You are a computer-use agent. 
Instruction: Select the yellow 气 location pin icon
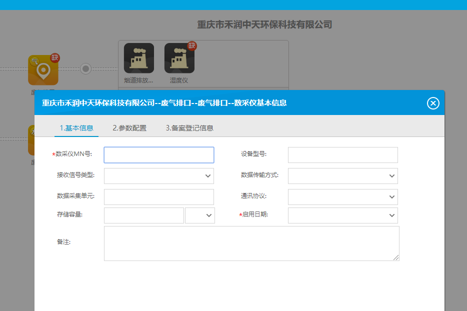click(x=43, y=70)
